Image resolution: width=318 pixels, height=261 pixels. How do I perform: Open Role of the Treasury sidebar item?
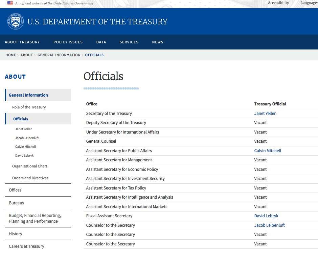pos(29,107)
